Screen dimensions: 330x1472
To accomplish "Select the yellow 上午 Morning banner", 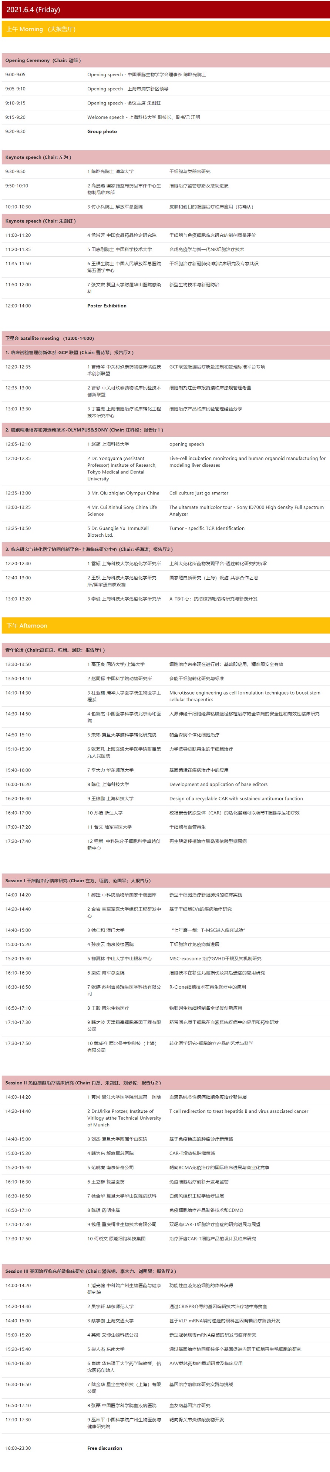I will [41, 29].
